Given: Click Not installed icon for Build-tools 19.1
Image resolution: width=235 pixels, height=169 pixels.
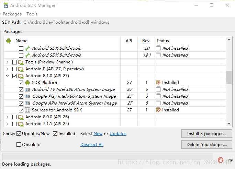Looking at the screenshot, I should pyautogui.click(x=158, y=55).
